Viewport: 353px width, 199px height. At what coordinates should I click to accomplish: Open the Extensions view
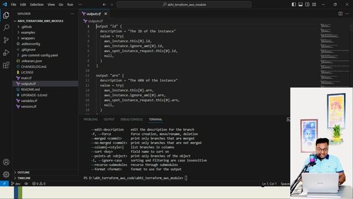pos(6,65)
